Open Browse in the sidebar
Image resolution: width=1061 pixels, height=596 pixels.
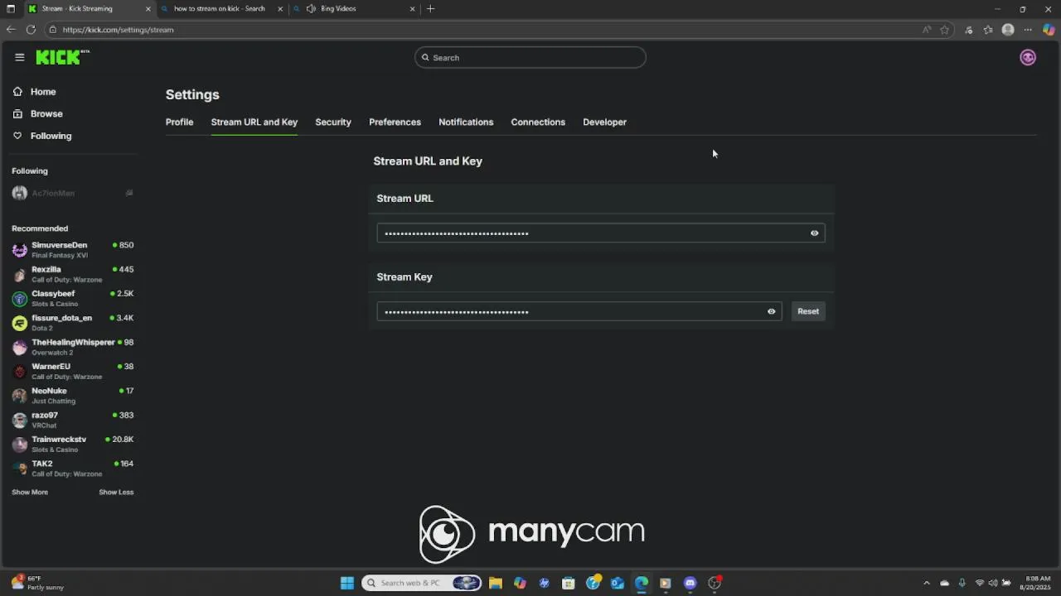46,113
